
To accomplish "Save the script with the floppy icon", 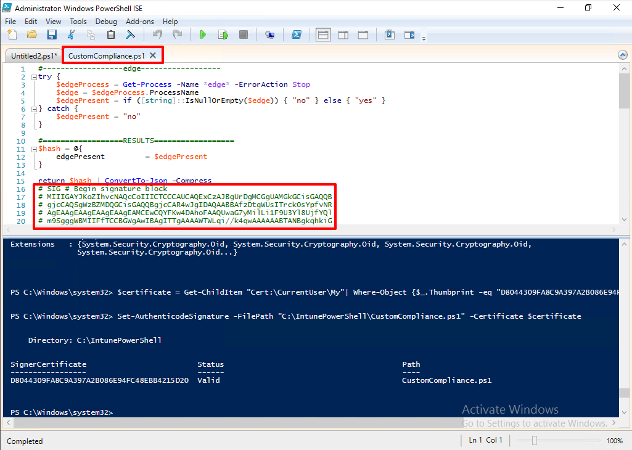I will pyautogui.click(x=52, y=35).
